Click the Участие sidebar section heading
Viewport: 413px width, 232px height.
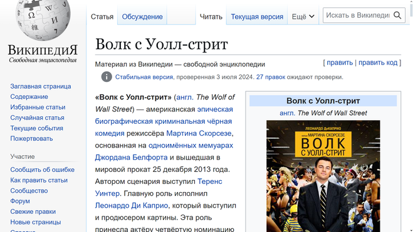coord(23,156)
